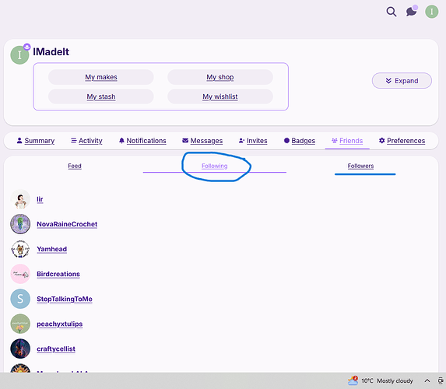Open the search magnifier icon
Image resolution: width=446 pixels, height=389 pixels.
[392, 12]
